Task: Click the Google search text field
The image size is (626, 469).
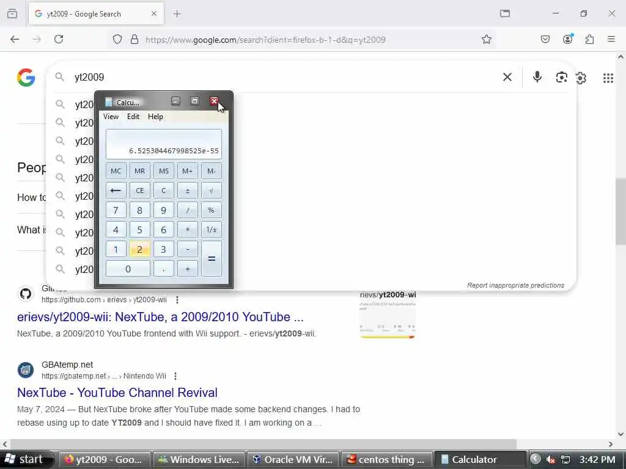Action: (279, 77)
